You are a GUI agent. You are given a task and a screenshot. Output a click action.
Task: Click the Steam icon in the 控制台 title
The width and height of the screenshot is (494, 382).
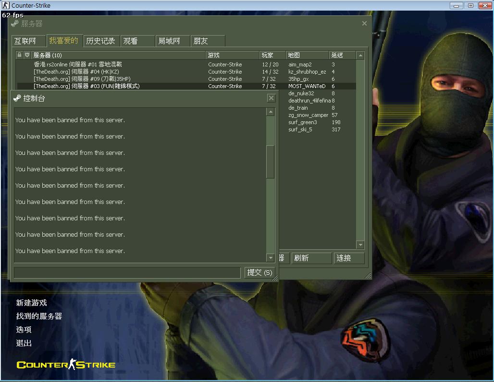[17, 98]
